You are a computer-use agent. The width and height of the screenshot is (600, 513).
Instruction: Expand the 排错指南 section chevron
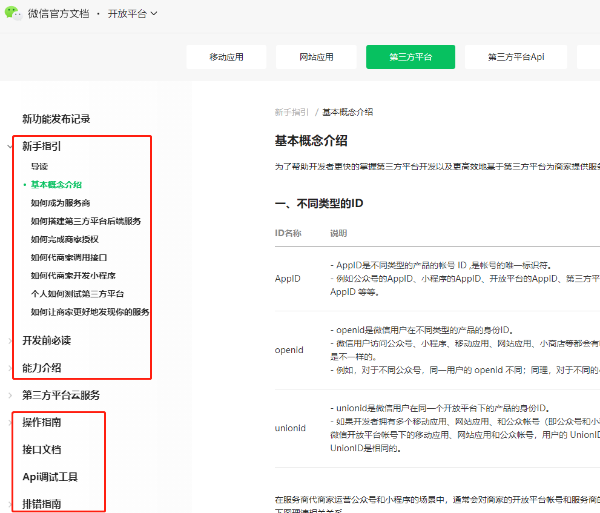coord(10,504)
